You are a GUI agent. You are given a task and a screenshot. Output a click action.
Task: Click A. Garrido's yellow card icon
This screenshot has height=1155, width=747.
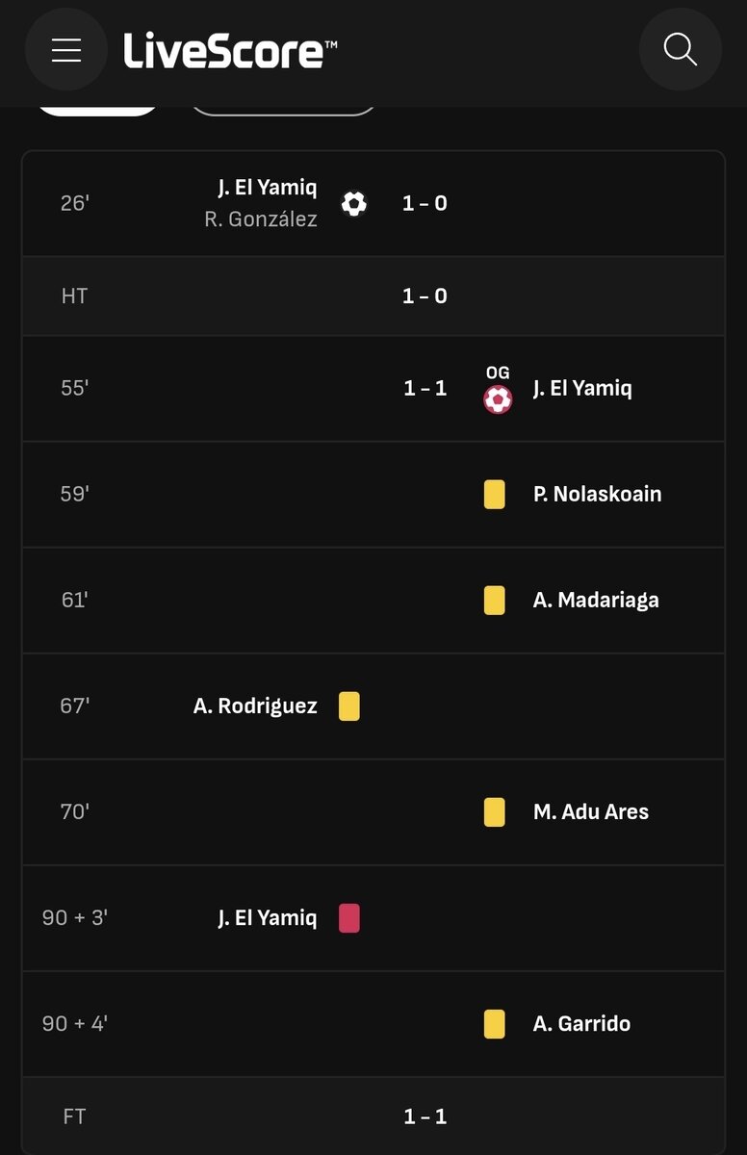pos(494,1024)
